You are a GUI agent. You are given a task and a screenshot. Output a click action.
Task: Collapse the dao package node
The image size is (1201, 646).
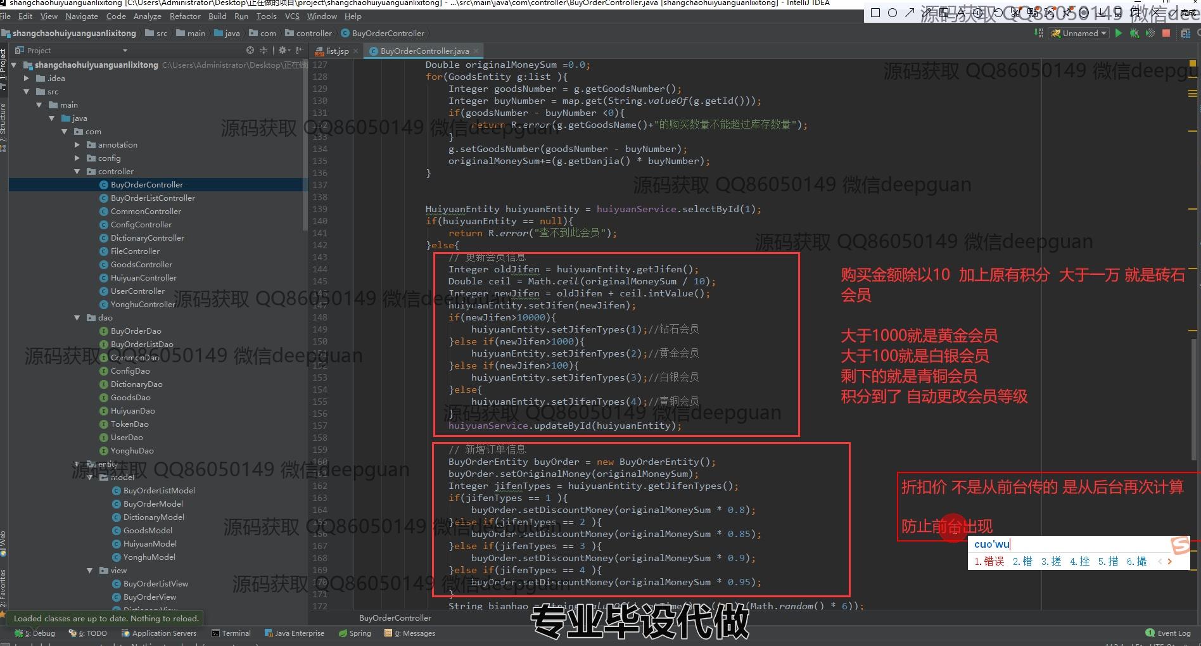(x=77, y=318)
